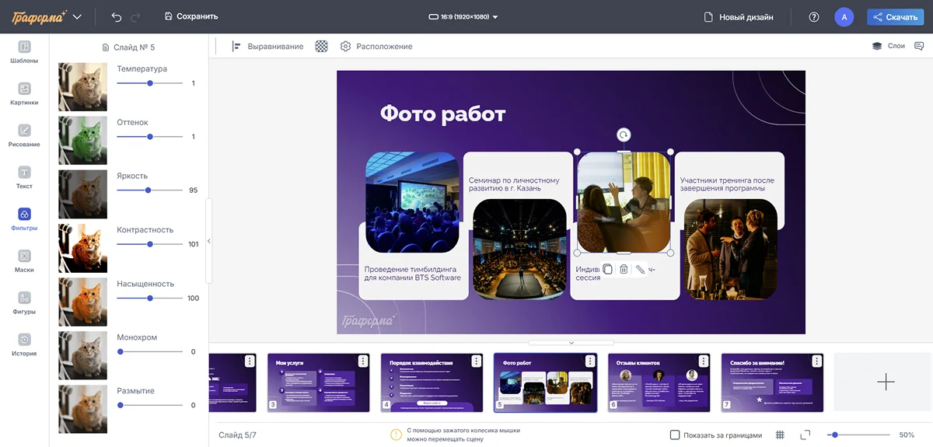Click the Яркость slider track

150,190
